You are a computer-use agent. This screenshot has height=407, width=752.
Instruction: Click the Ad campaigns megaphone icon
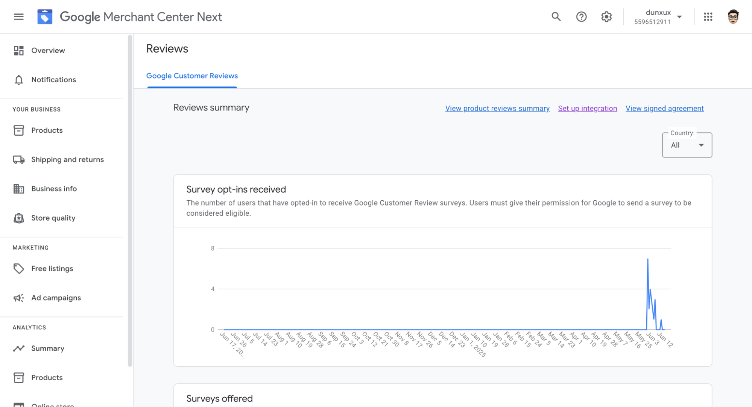pyautogui.click(x=18, y=298)
